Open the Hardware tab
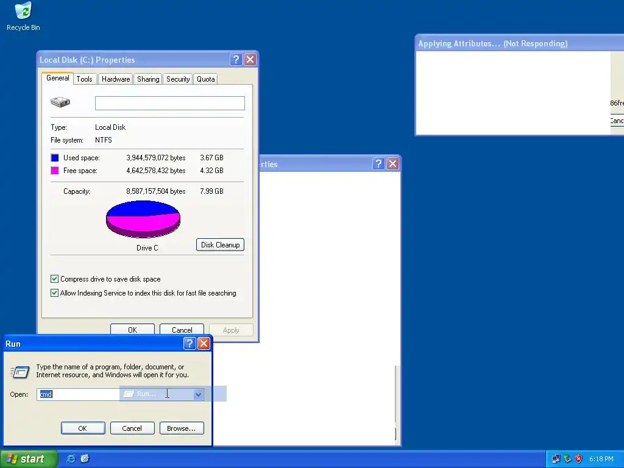 pyautogui.click(x=116, y=79)
